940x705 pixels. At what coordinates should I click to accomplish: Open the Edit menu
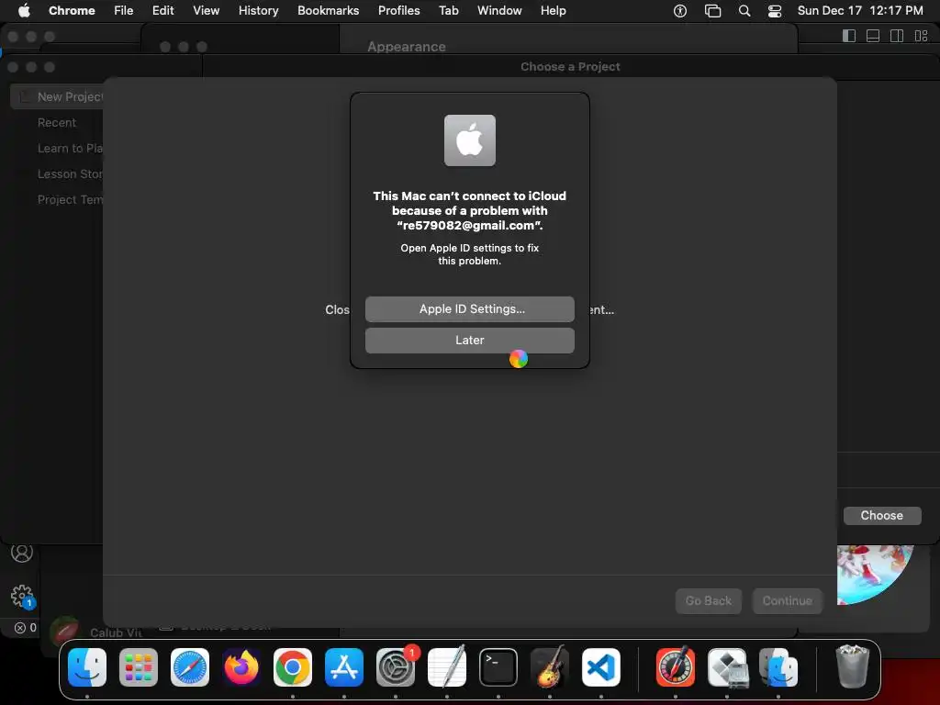coord(162,10)
